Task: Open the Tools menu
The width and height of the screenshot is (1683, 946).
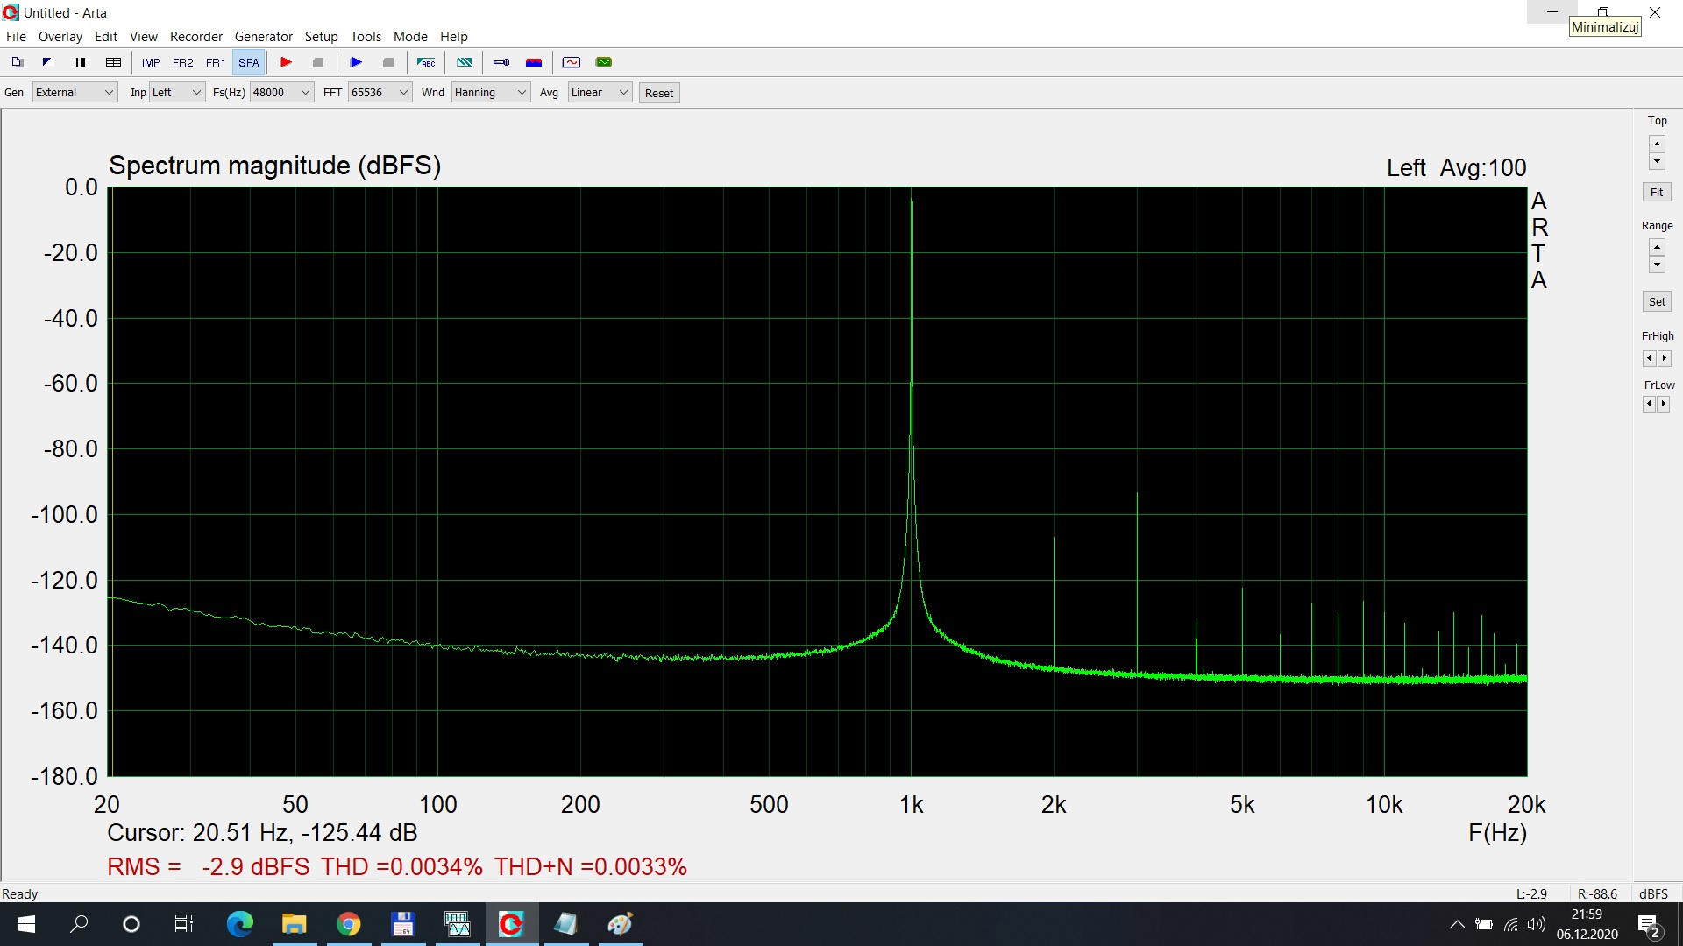Action: pyautogui.click(x=366, y=37)
